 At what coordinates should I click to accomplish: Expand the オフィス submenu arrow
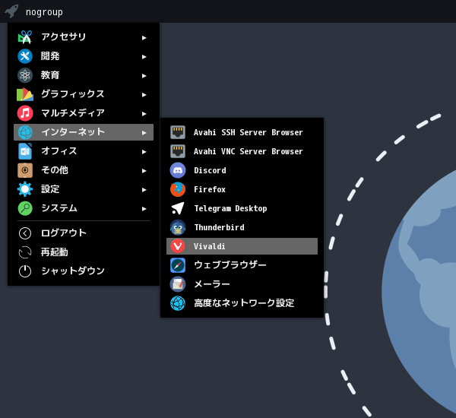[x=144, y=152]
